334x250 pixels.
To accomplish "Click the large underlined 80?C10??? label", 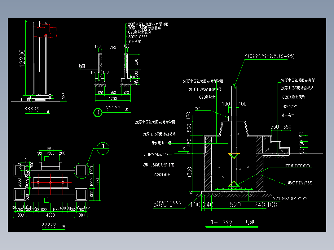I will 167,204.
